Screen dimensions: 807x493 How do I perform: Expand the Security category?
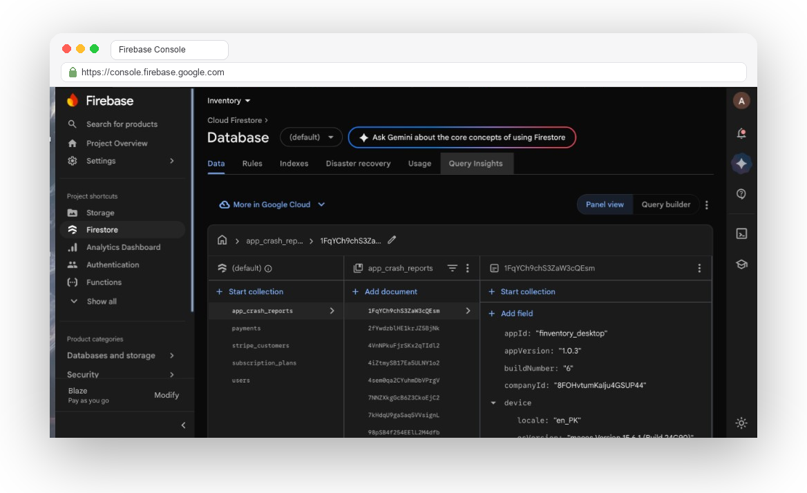click(x=121, y=374)
